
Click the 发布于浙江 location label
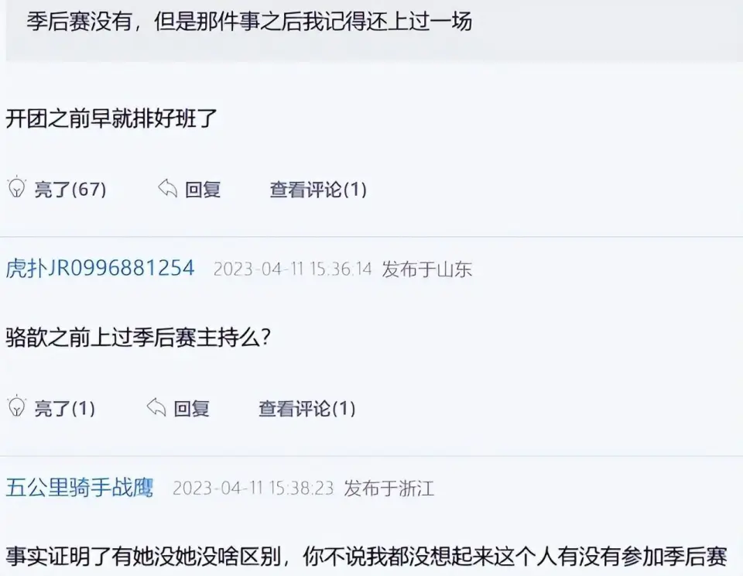(x=389, y=489)
